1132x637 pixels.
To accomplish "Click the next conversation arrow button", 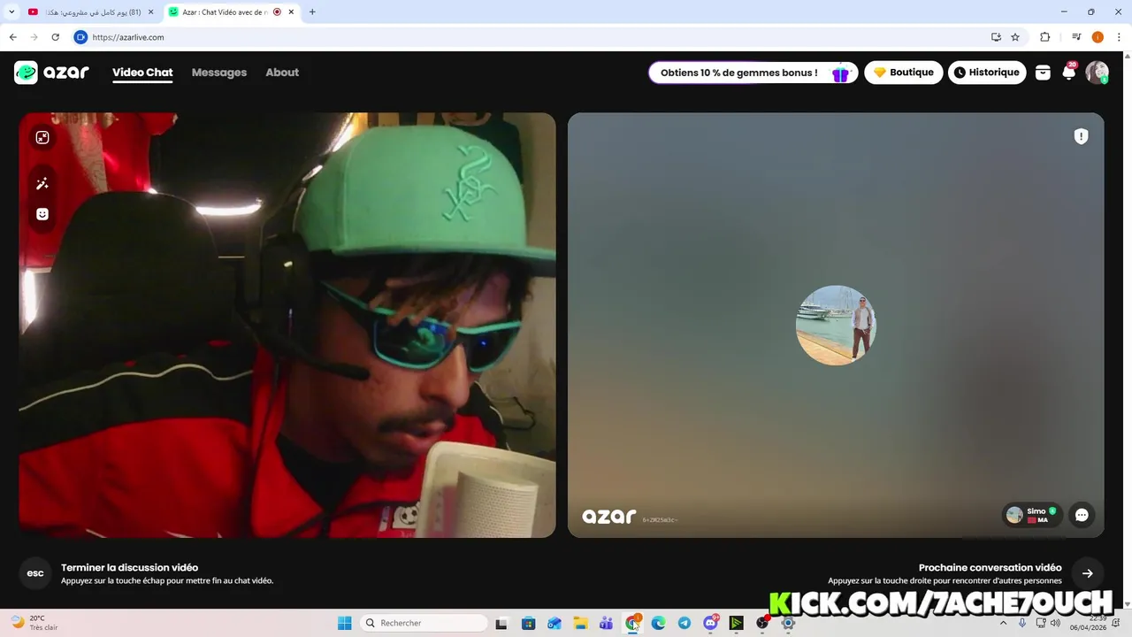I will (1088, 573).
